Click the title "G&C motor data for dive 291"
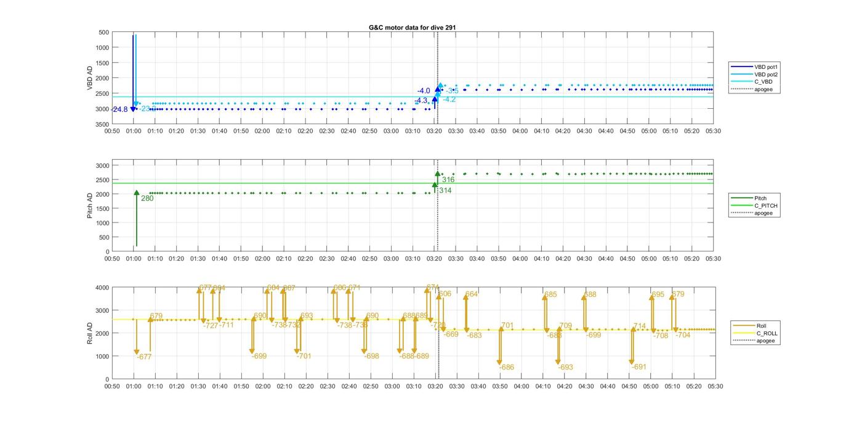 [x=413, y=27]
